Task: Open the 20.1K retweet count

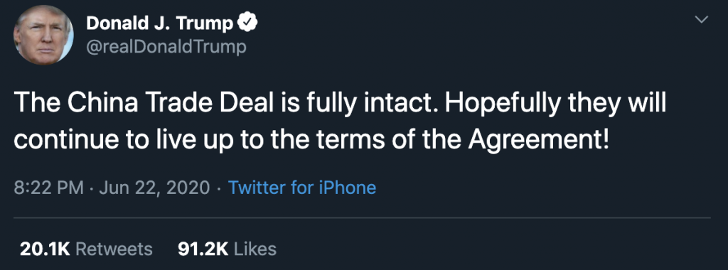Action: (45, 249)
